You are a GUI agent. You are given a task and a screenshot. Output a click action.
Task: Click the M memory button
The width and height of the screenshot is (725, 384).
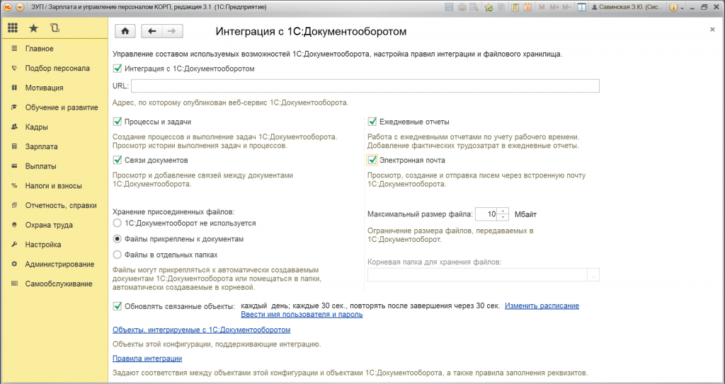[542, 7]
